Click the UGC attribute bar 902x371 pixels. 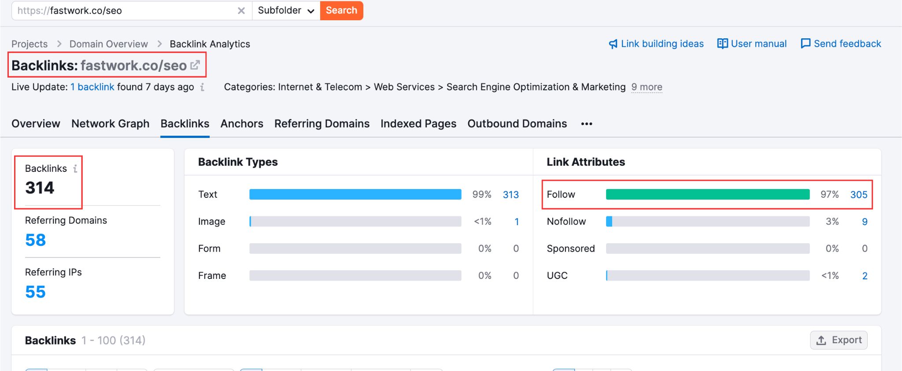click(708, 275)
